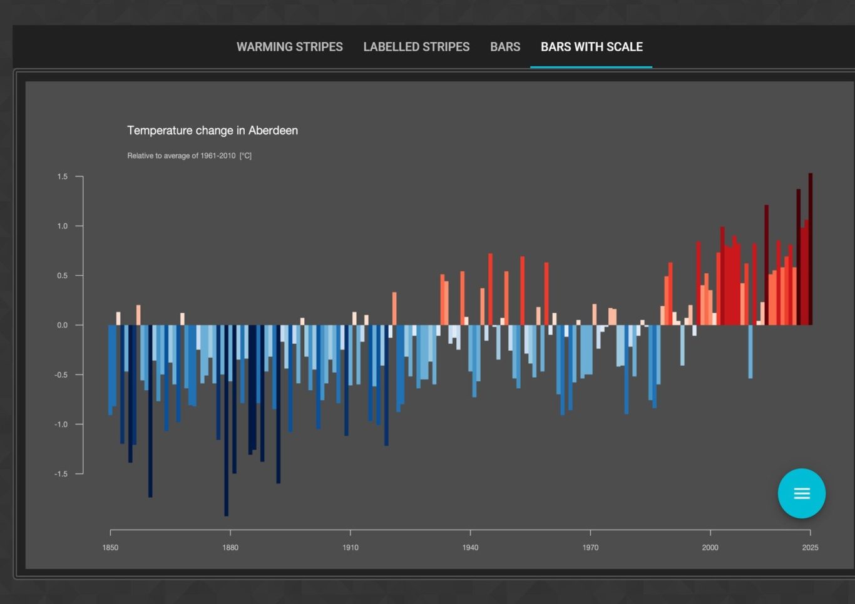Click the deepest dark blue bar near 1880
Viewport: 855px width, 604px height.
227,420
